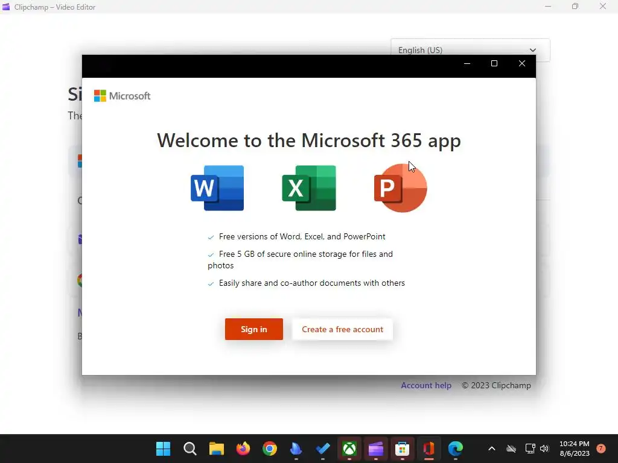Open the clock and date flyout
Screen dimensions: 618x463
coord(575,449)
